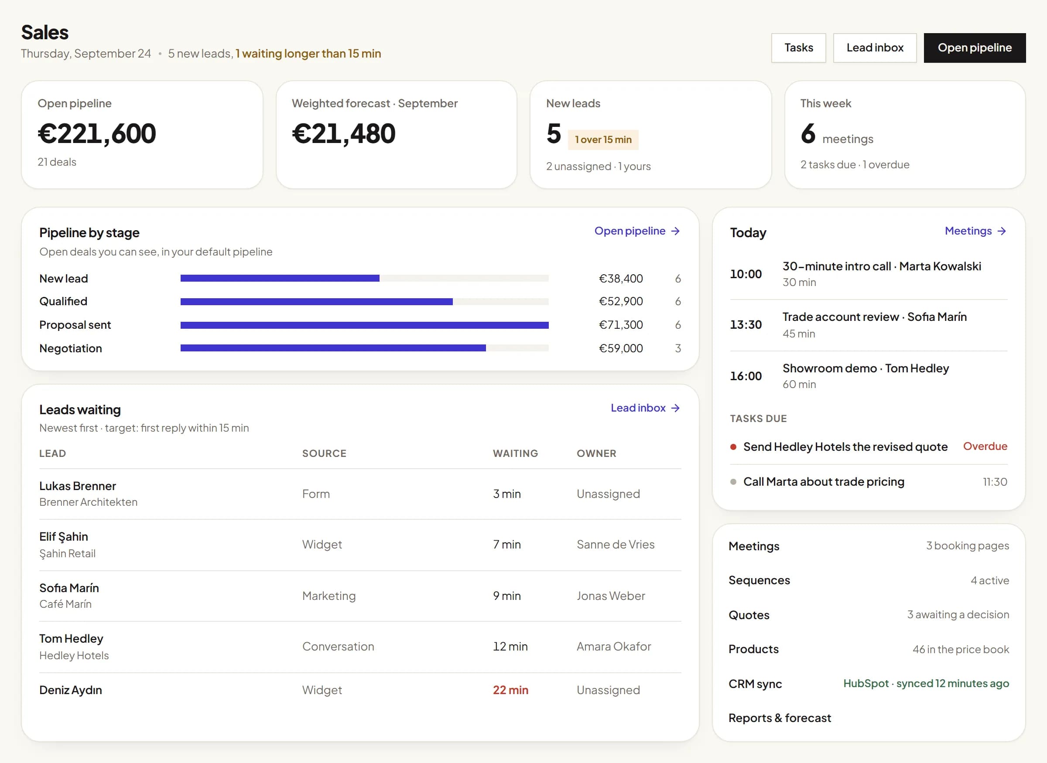Click '2 tasks due · 1 overdue' text

coord(854,164)
